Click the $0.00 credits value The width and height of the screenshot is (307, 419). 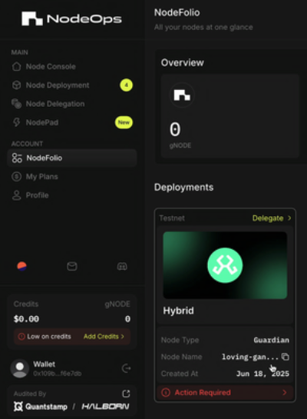coord(26,319)
